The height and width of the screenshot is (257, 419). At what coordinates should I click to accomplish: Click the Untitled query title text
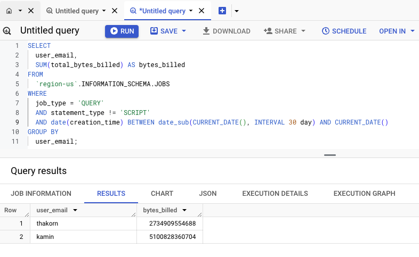click(50, 30)
